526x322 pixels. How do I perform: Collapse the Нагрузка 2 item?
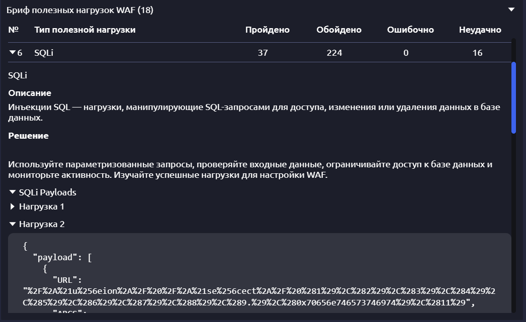[13, 225]
